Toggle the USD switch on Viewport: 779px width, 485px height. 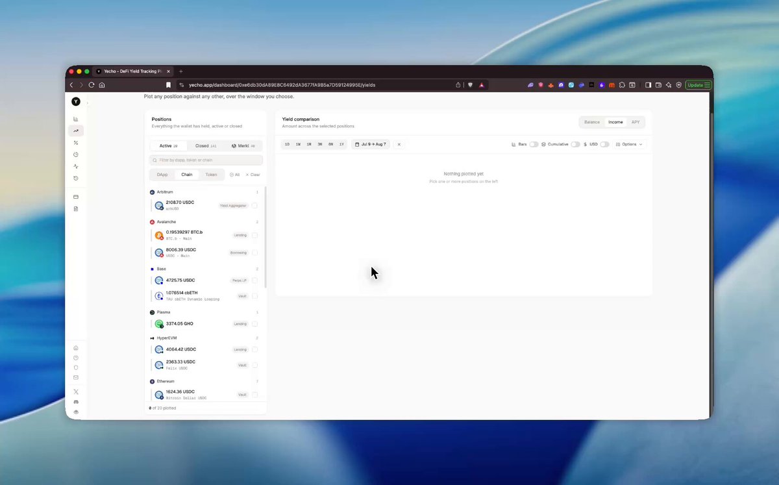[604, 144]
